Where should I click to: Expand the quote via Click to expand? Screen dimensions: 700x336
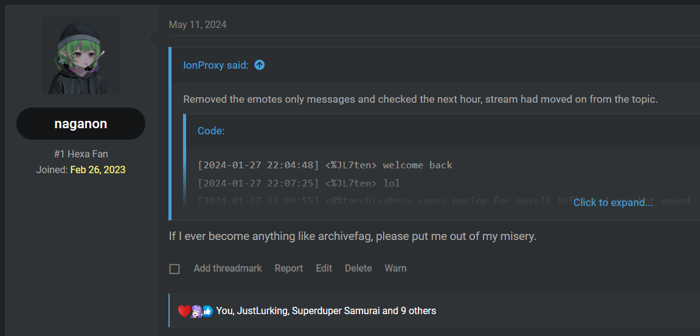(x=613, y=202)
